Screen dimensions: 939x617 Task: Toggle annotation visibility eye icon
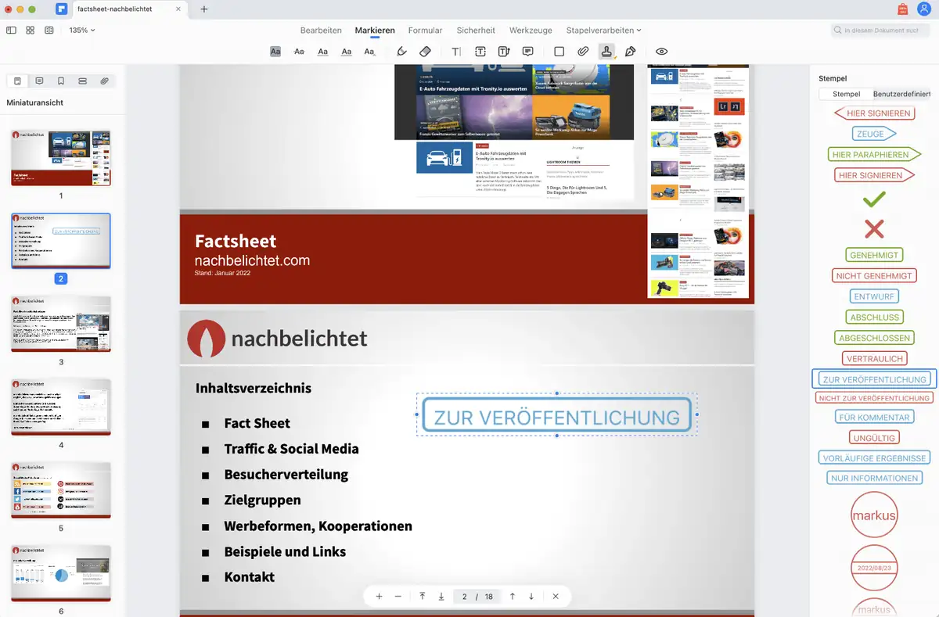[661, 52]
